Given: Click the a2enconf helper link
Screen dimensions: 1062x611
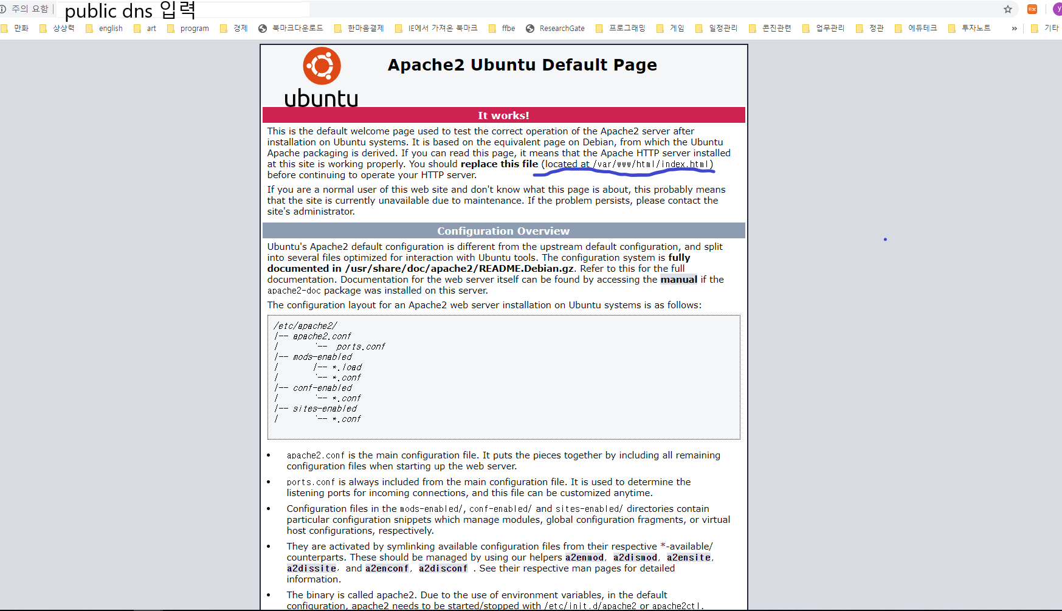Looking at the screenshot, I should pos(387,568).
